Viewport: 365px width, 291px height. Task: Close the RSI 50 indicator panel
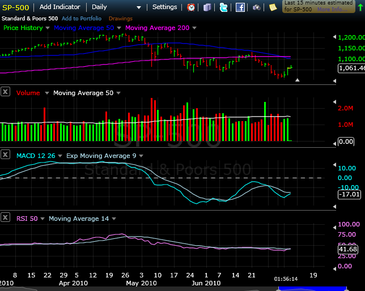[x=6, y=218]
